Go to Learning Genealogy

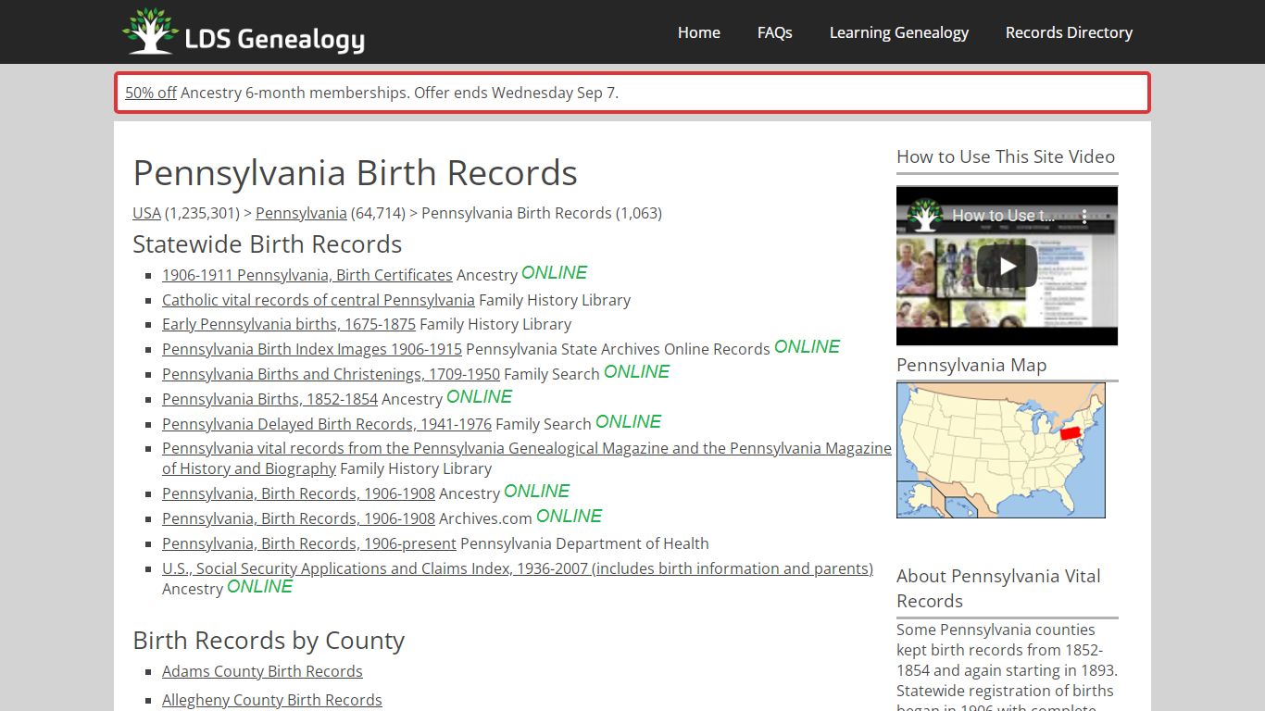(899, 32)
